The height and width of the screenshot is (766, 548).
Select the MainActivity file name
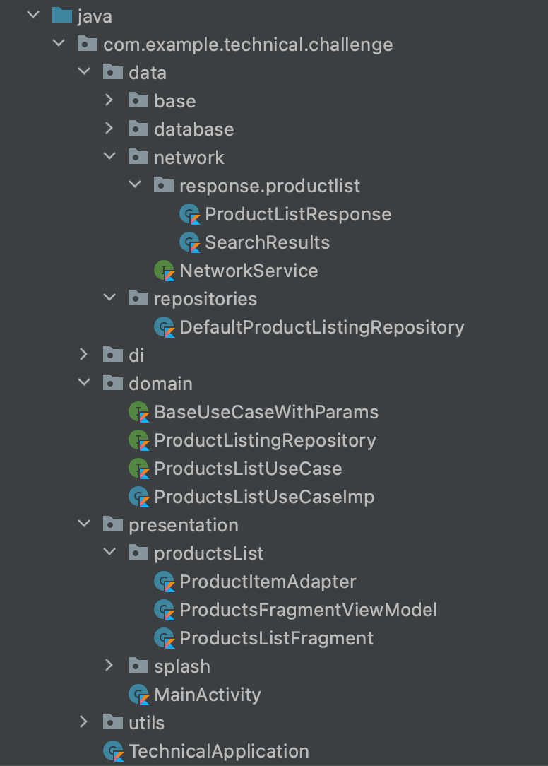coord(208,695)
